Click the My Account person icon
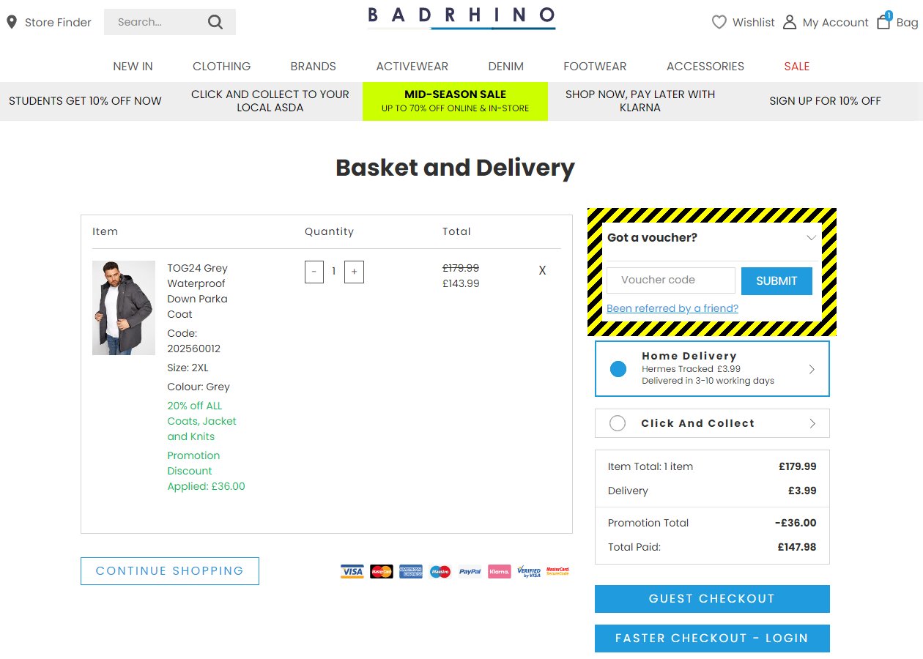 [x=788, y=22]
